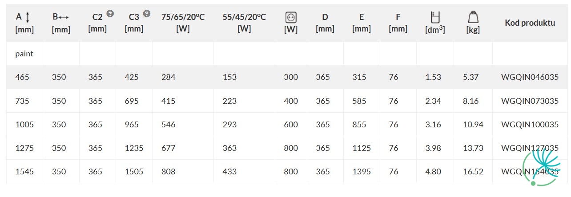The height and width of the screenshot is (197, 571).
Task: Click the 677 heat output cell
Action: [x=168, y=148]
